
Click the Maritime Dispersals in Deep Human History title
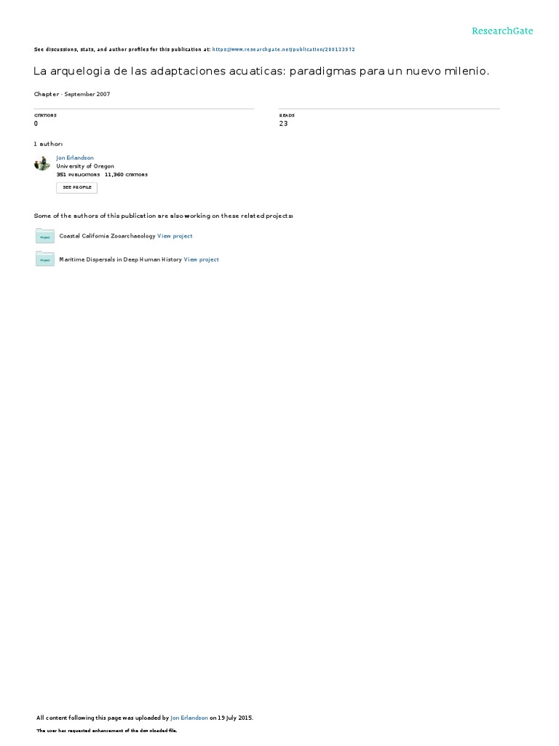coord(120,260)
